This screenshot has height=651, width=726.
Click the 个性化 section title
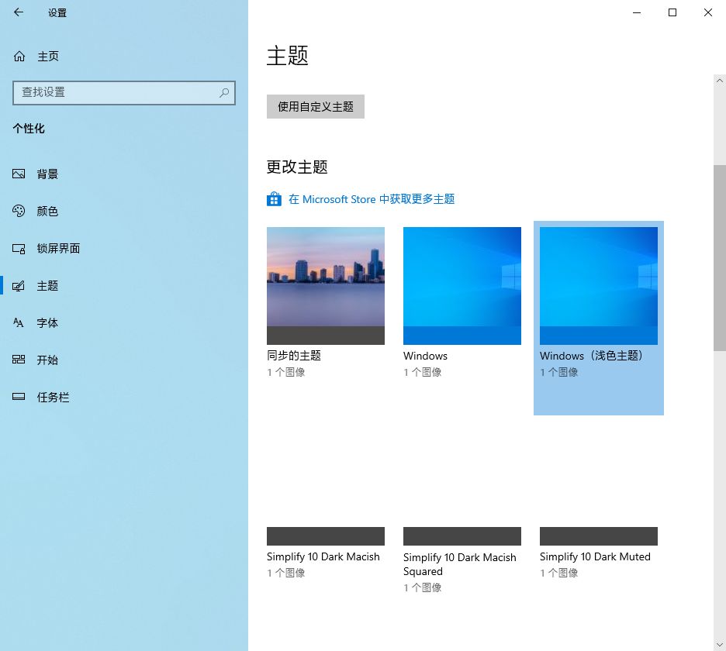click(x=29, y=128)
